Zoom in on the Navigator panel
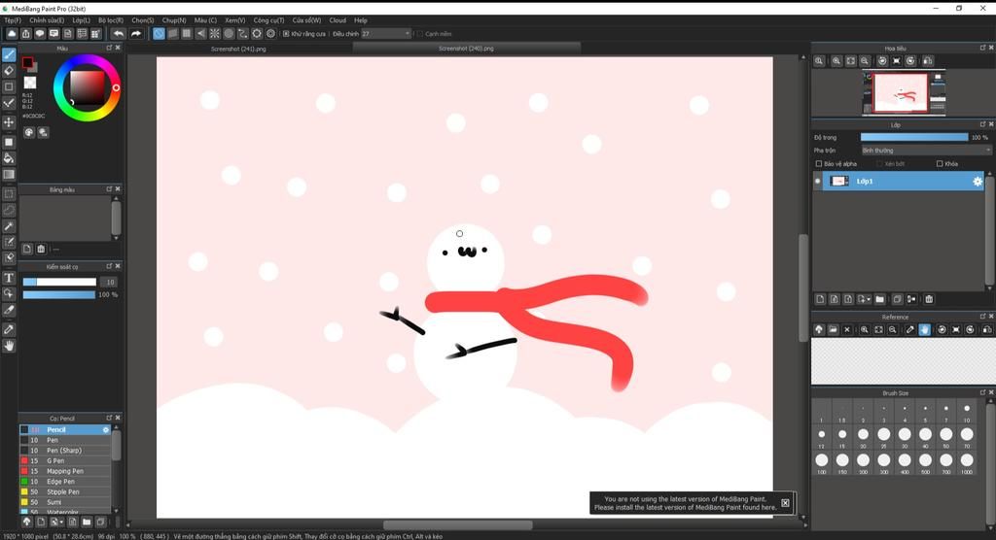Image resolution: width=996 pixels, height=540 pixels. coord(836,61)
